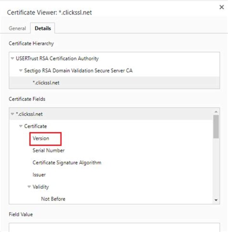Close the Certificate Viewer dialog
Screen dimensions: 228x232
click(x=222, y=7)
